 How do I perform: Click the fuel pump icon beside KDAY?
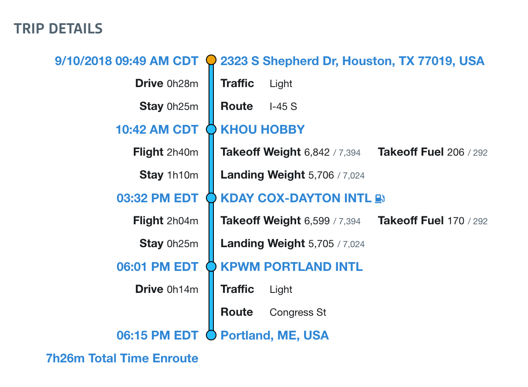(380, 198)
